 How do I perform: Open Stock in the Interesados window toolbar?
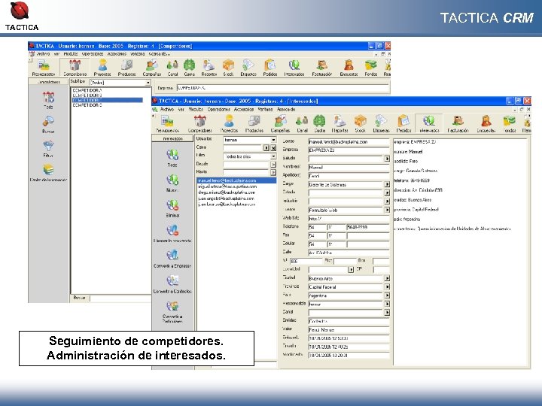tap(360, 124)
